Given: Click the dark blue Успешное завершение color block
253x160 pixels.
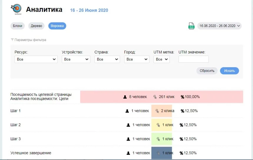Looking at the screenshot, I should click(x=162, y=153).
